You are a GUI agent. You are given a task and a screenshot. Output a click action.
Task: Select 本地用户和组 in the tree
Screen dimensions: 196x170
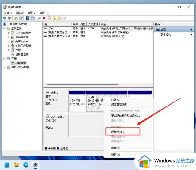click(x=23, y=46)
